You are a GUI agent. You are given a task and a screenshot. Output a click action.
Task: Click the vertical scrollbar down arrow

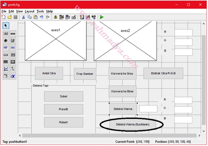click(x=204, y=131)
